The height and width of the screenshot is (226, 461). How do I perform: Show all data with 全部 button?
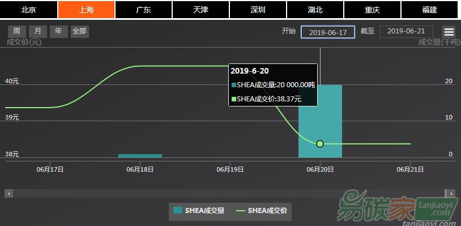click(x=79, y=32)
